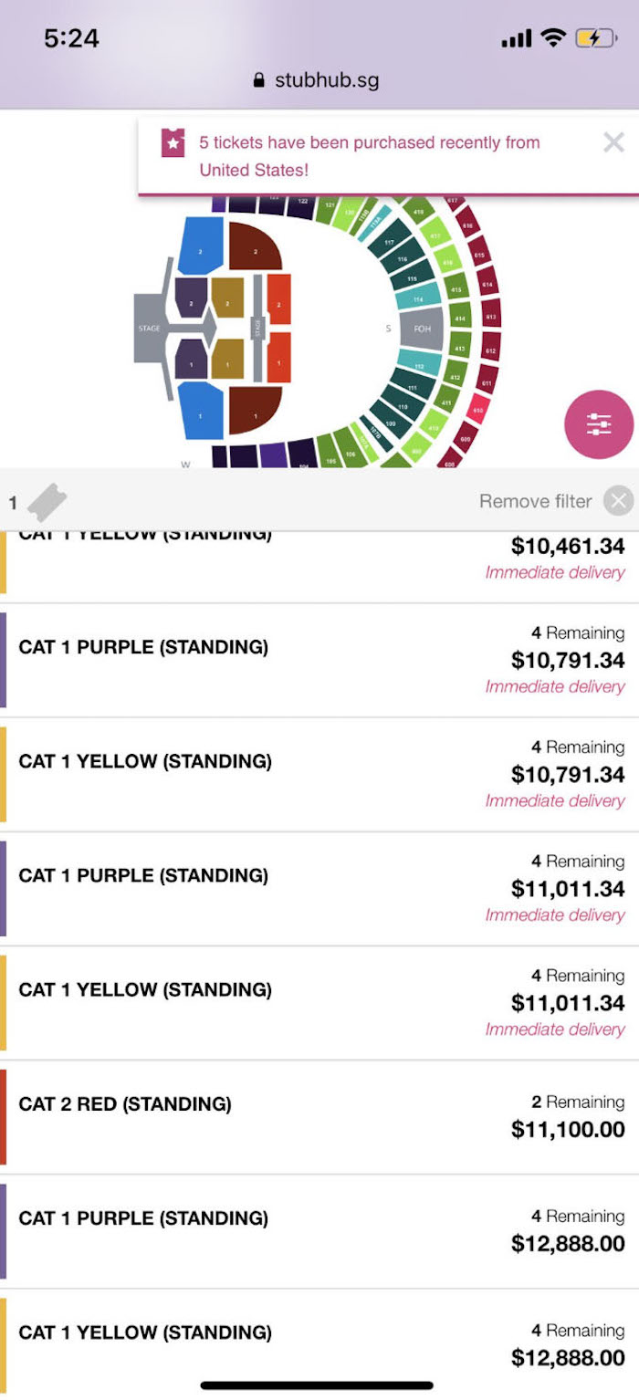Select upper blue section 2 on map

point(202,246)
